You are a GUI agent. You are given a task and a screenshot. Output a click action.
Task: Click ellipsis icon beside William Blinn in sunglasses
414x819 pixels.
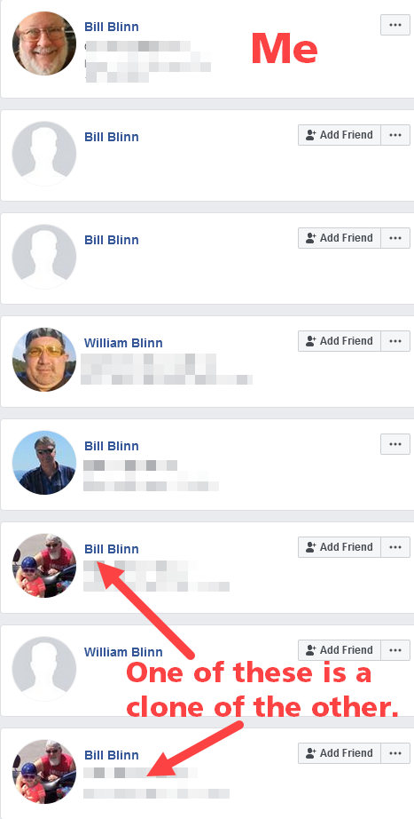[x=395, y=341]
